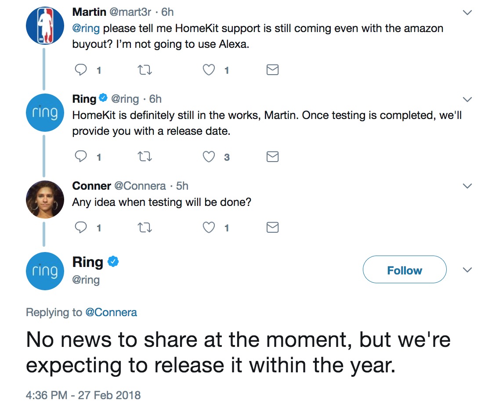Open the @ring mention in Martin's tweet
The height and width of the screenshot is (411, 499).
click(x=86, y=28)
